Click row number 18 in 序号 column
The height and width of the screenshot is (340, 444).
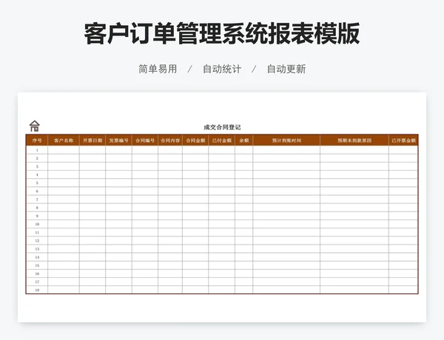(x=37, y=290)
